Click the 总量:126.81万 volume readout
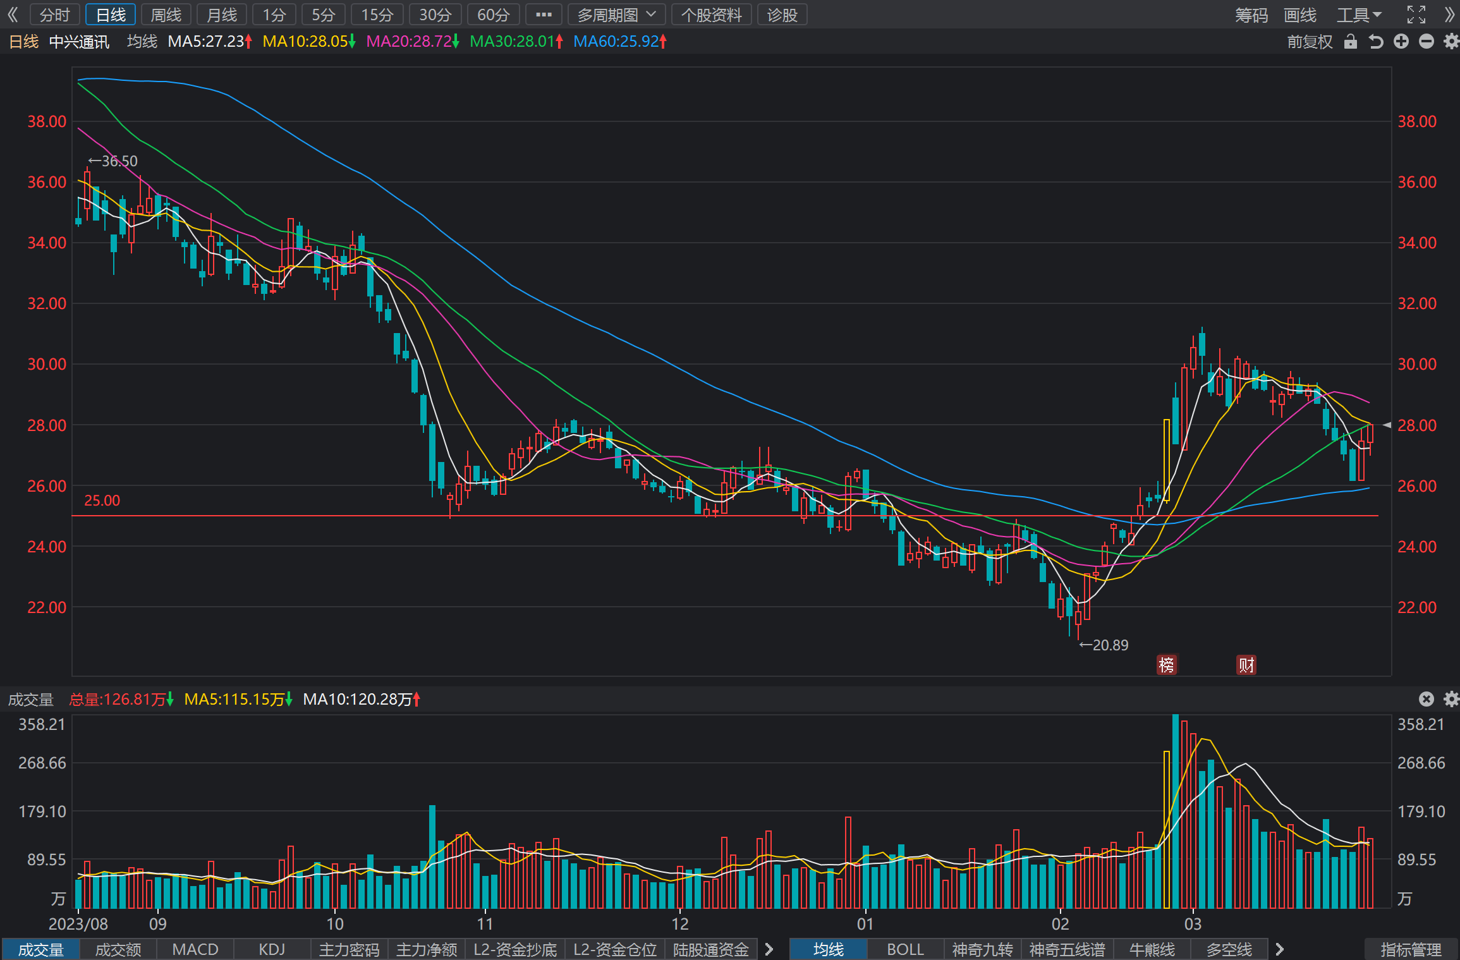Screen dimensions: 1460x960 [121, 699]
